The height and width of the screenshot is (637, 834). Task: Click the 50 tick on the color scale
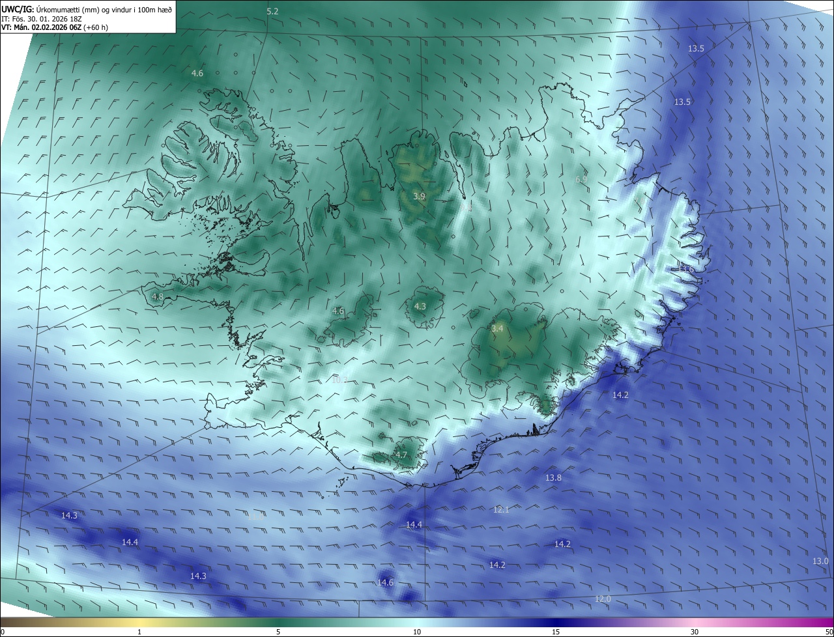click(x=829, y=632)
